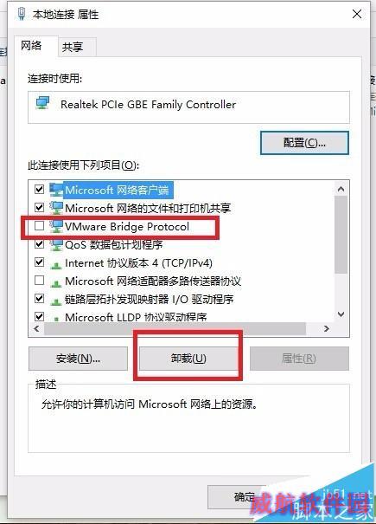Select the 网络 tab
376x524 pixels.
[31, 45]
